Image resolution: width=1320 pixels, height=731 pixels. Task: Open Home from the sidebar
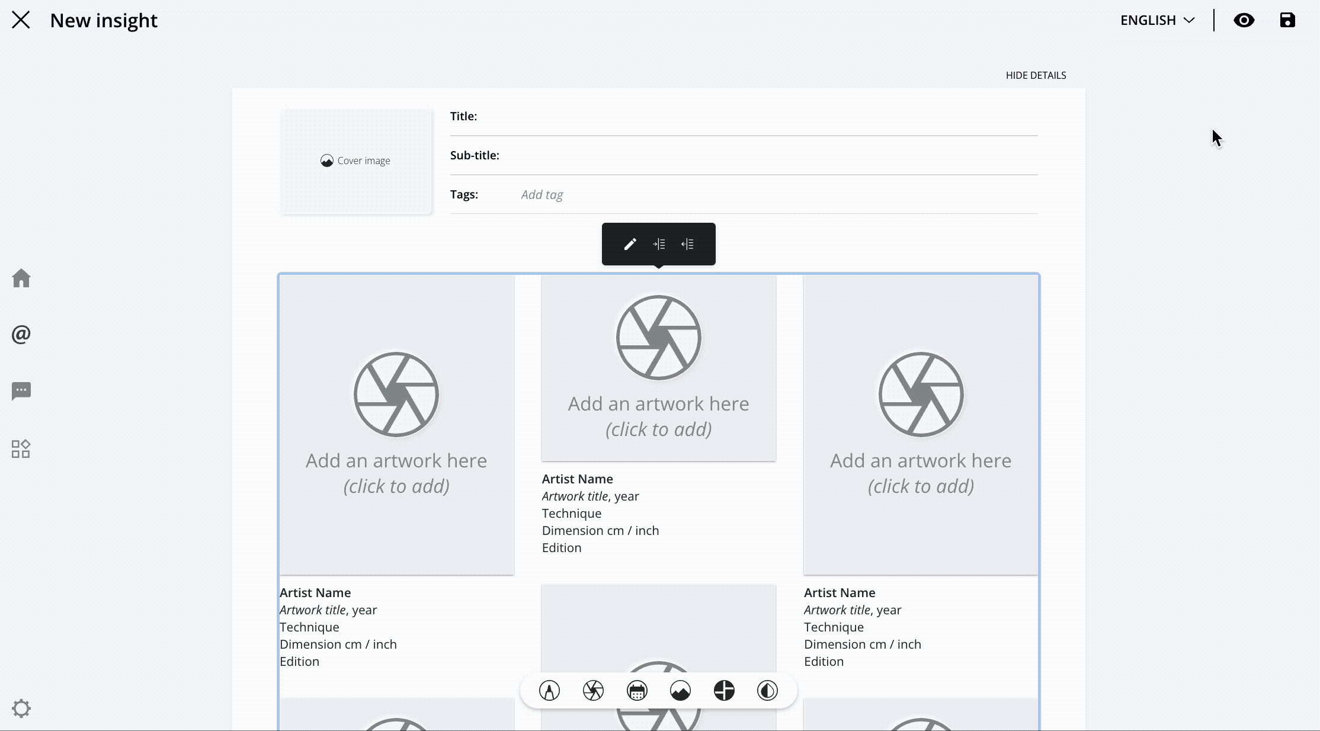21,278
